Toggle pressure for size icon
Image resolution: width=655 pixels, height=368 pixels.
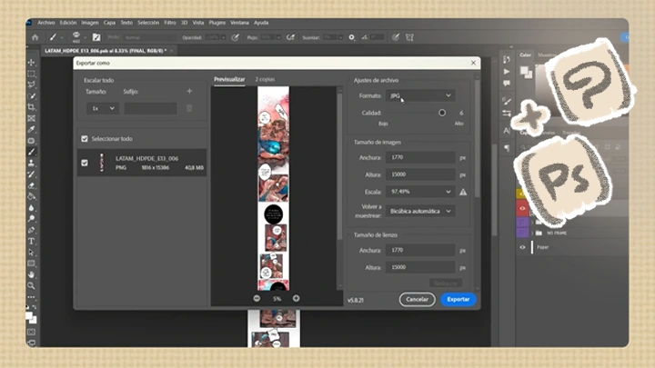[395, 37]
